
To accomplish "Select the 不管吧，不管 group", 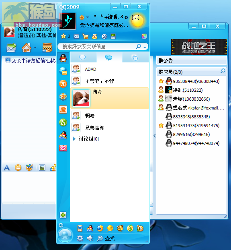I will click(110, 81).
